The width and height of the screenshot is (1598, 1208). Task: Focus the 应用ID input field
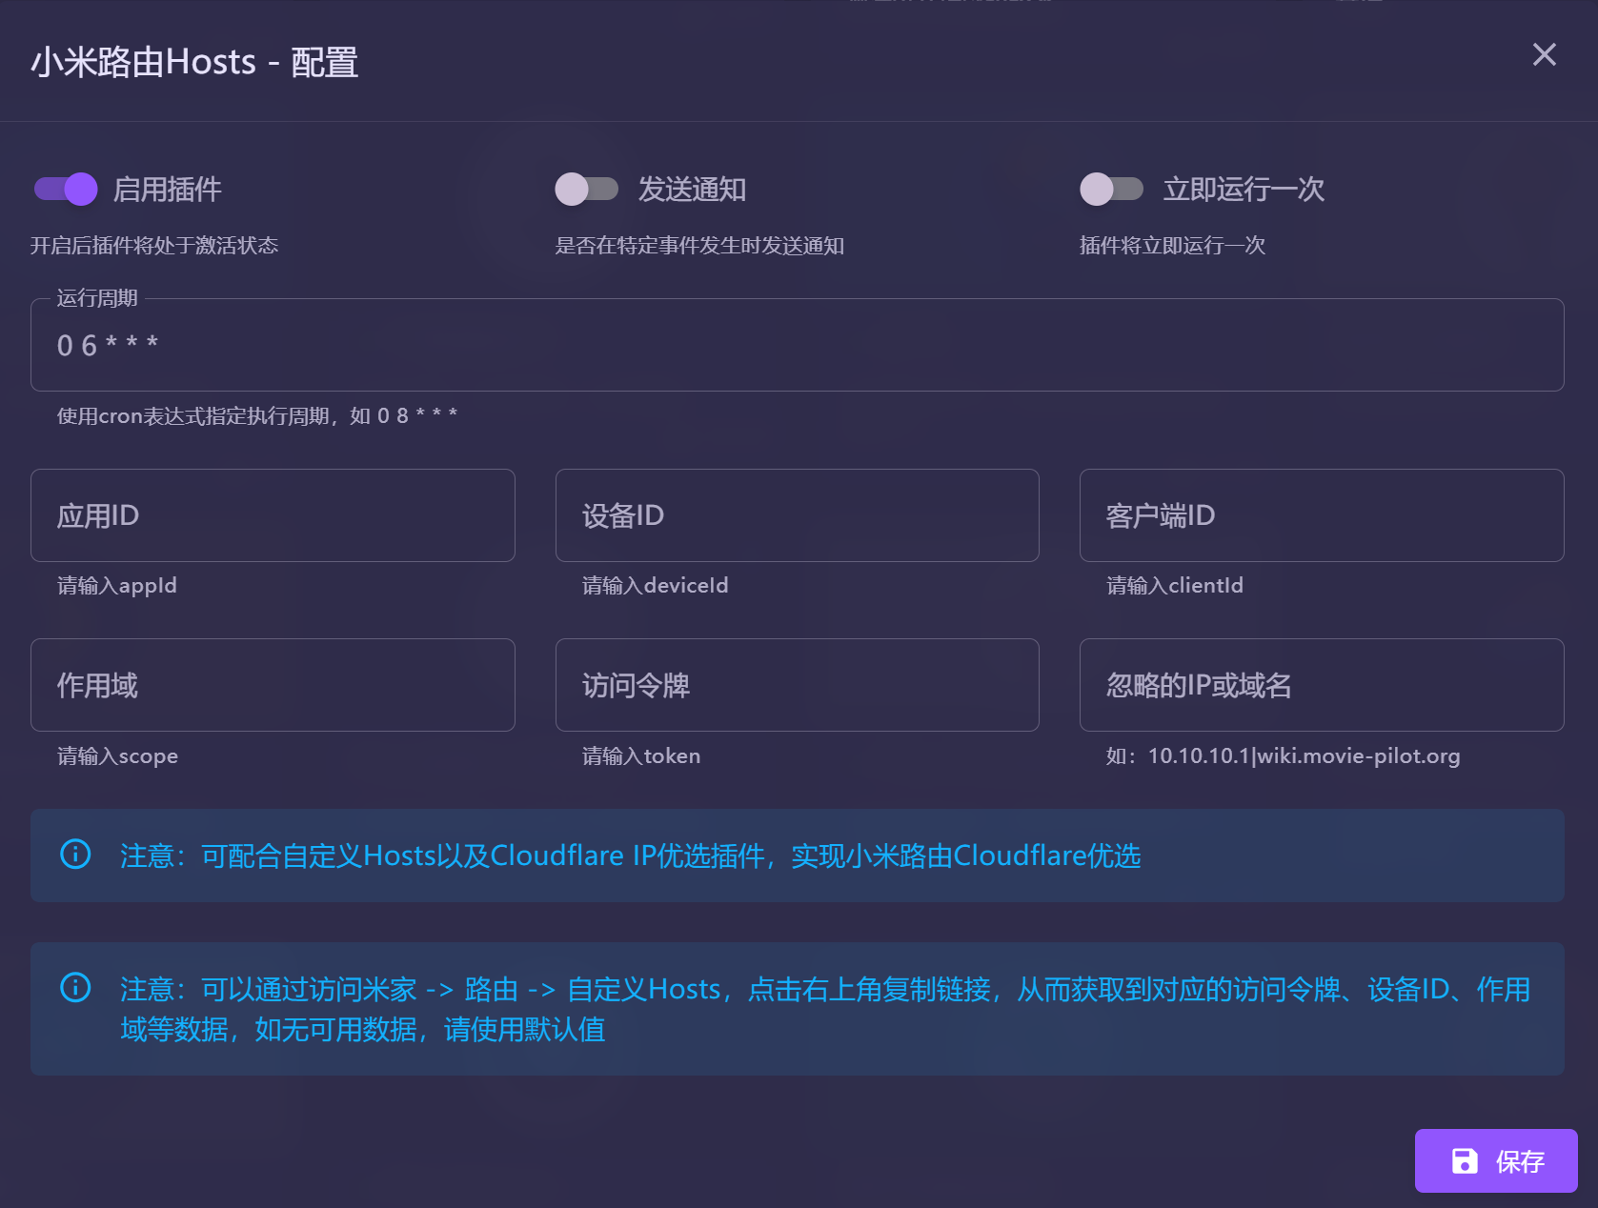[273, 515]
